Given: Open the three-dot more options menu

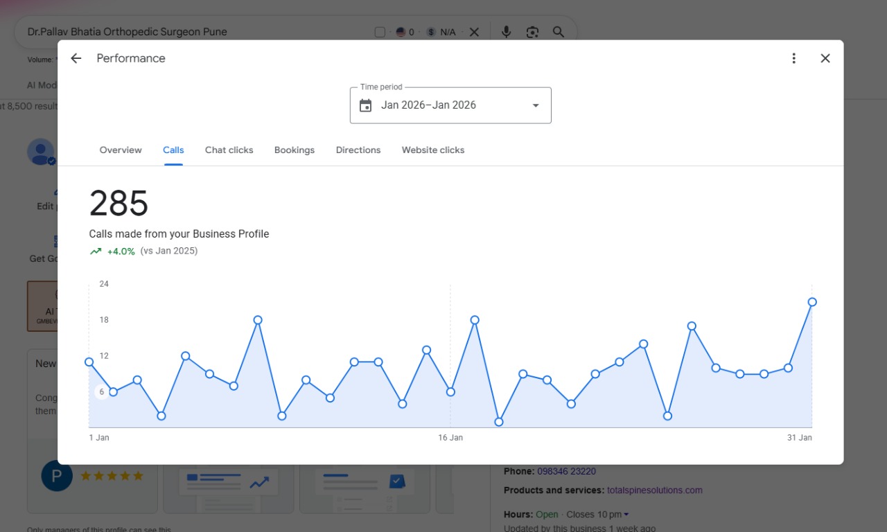Looking at the screenshot, I should pyautogui.click(x=794, y=59).
